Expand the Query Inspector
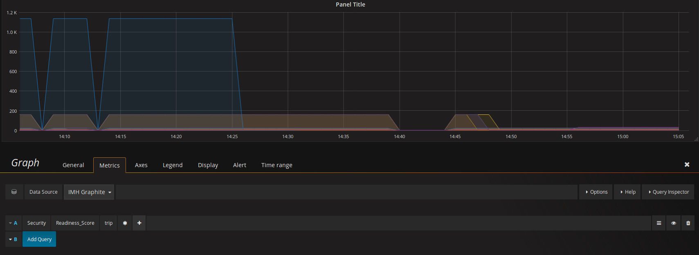The image size is (699, 255). (x=668, y=192)
